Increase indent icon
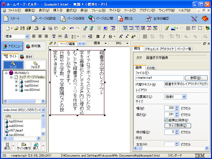The width and height of the screenshot is (212, 159). pos(90,36)
